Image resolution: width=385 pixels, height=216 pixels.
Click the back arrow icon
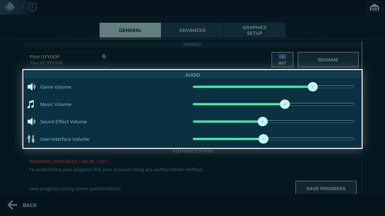pyautogui.click(x=13, y=205)
